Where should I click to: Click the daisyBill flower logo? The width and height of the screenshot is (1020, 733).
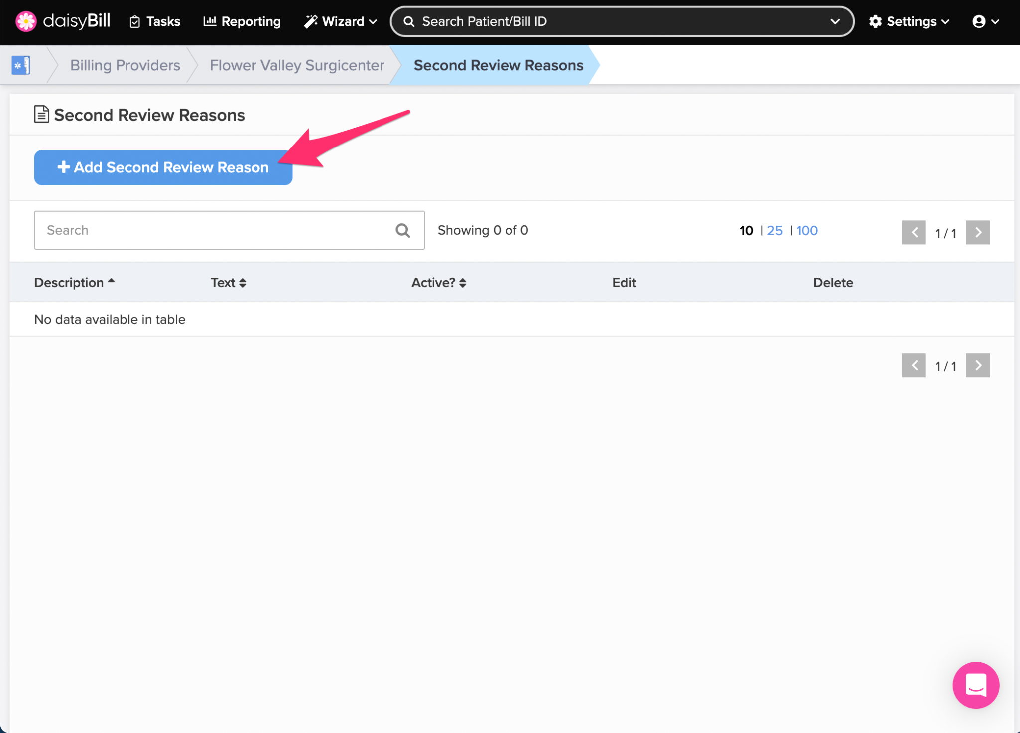coord(26,21)
